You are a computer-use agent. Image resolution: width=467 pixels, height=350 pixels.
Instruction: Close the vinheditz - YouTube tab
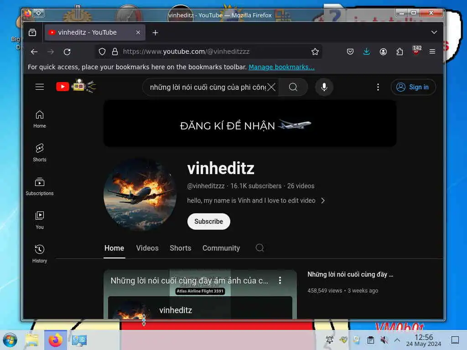click(x=138, y=32)
